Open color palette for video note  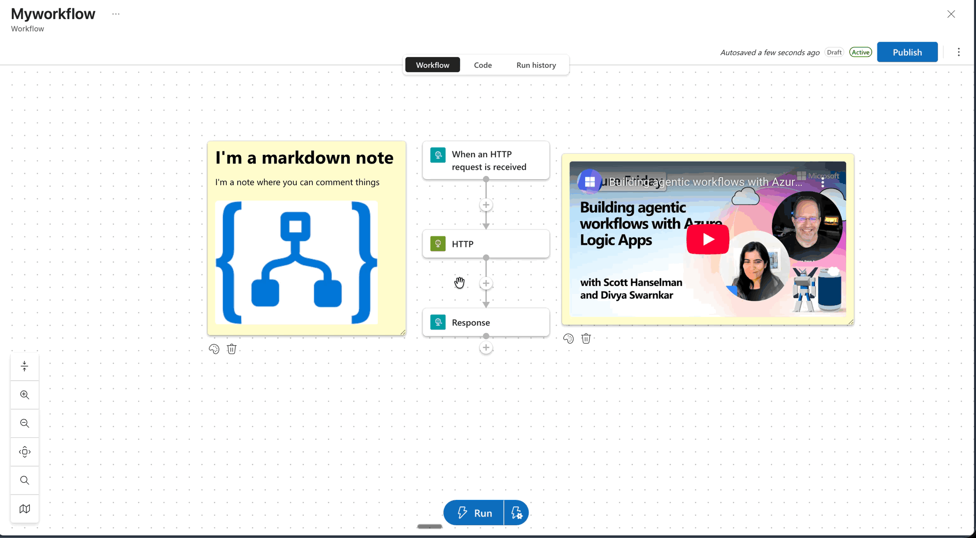coord(569,338)
